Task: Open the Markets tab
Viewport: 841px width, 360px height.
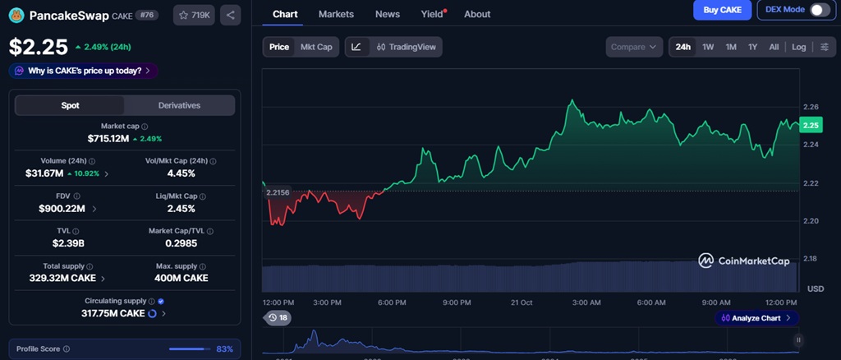Action: [x=336, y=14]
